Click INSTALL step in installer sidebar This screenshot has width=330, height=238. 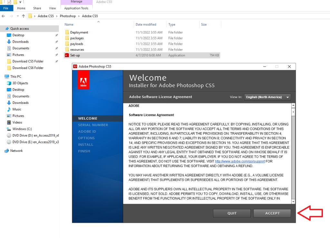click(x=85, y=144)
